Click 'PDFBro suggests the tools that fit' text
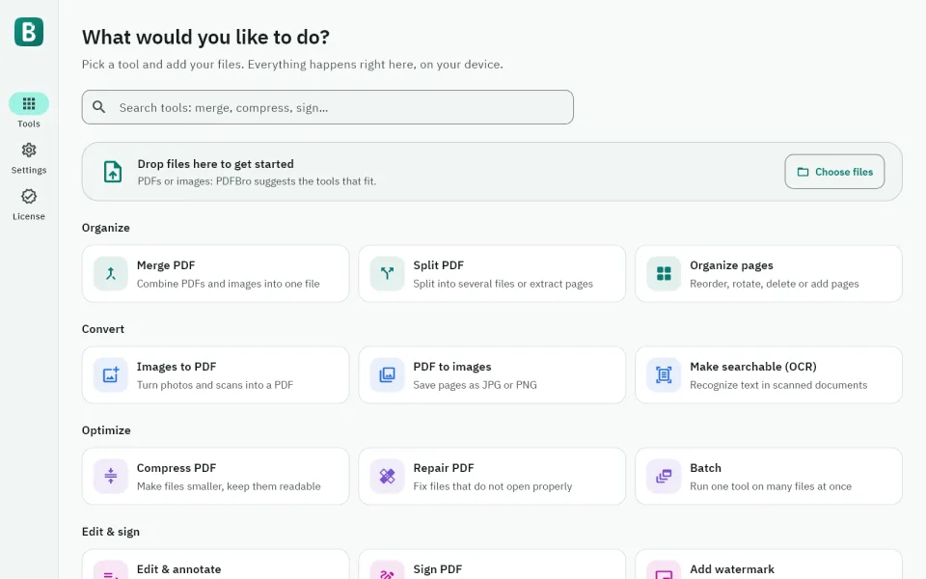Screen dimensions: 926x579 click(296, 180)
